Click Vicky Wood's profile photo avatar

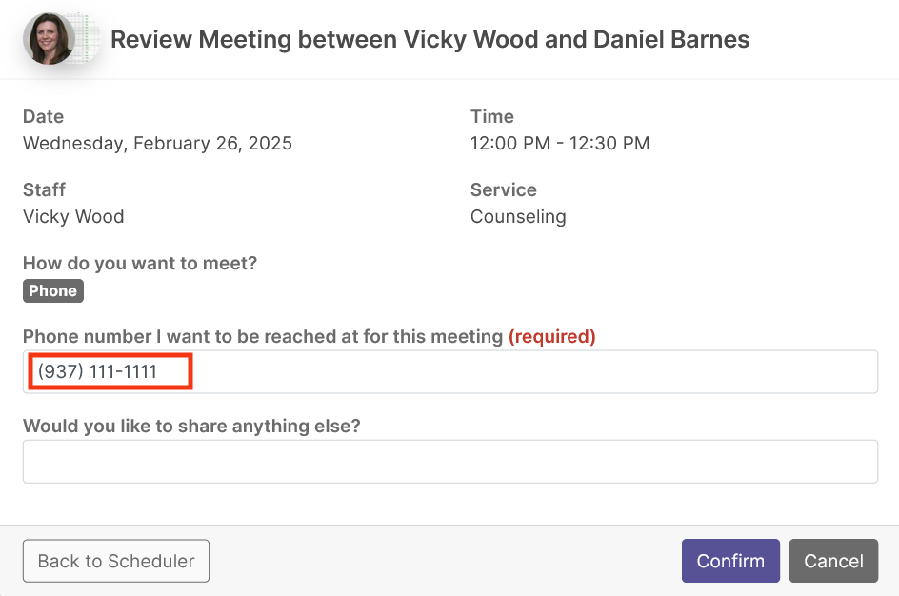click(50, 39)
